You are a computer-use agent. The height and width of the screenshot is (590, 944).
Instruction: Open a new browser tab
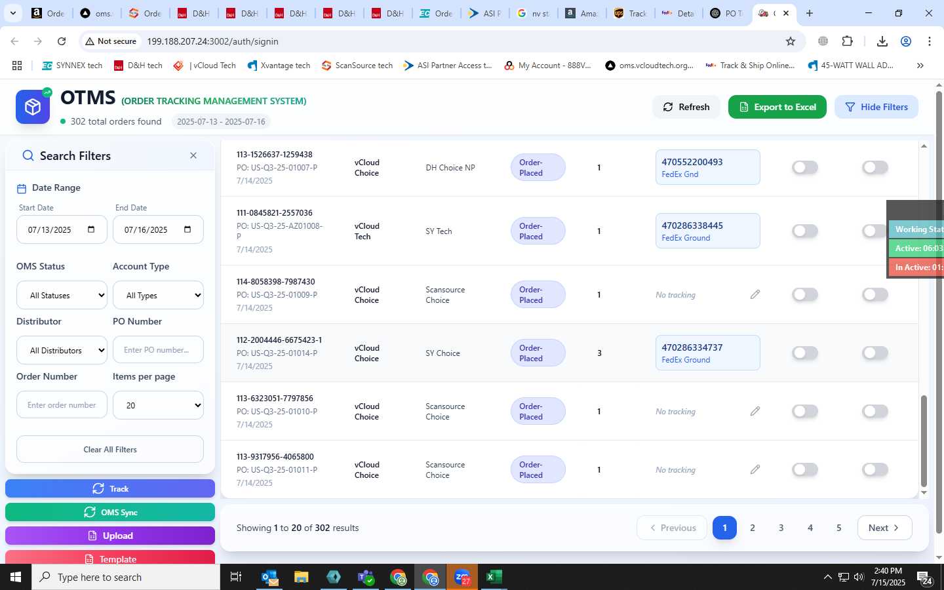pos(810,13)
